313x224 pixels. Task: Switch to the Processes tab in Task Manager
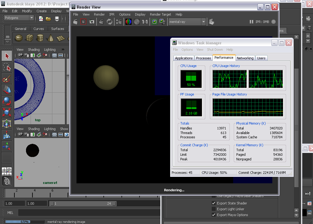point(203,58)
